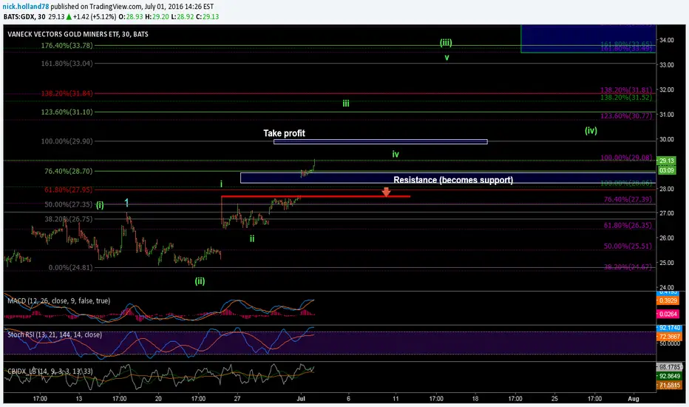
Task: Select the green (ii) wave label below lows
Action: click(200, 281)
